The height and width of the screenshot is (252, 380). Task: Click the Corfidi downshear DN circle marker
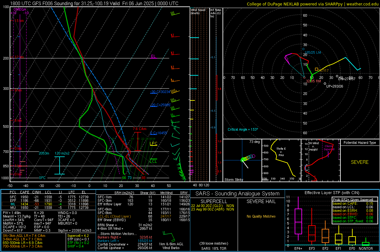[x=337, y=76]
